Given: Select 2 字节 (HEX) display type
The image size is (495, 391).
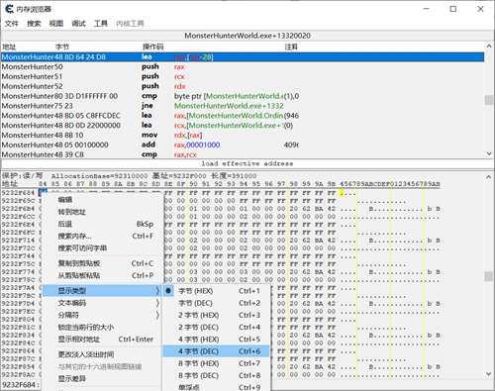Looking at the screenshot, I should [x=217, y=315].
